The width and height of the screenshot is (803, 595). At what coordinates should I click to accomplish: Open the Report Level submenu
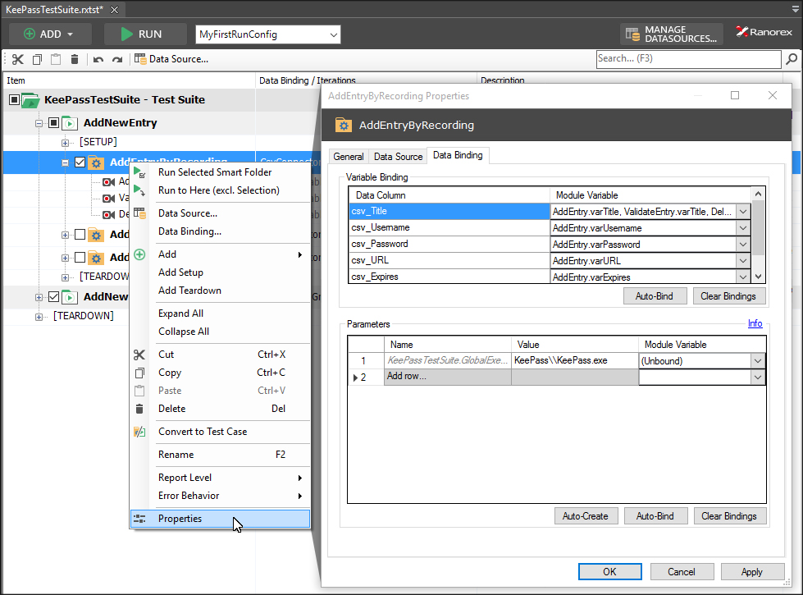[220, 478]
